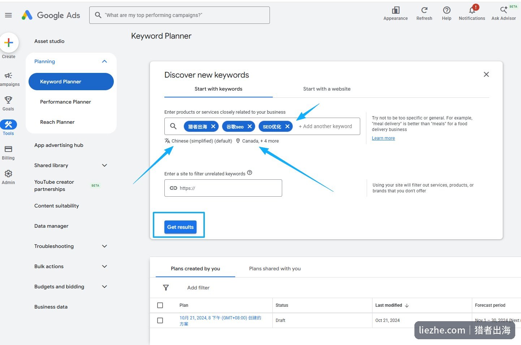The width and height of the screenshot is (521, 345).
Task: Click the Get results button
Action: point(180,227)
